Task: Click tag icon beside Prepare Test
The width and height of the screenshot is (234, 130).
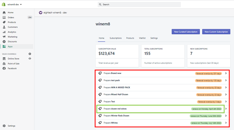Action: pos(100,102)
